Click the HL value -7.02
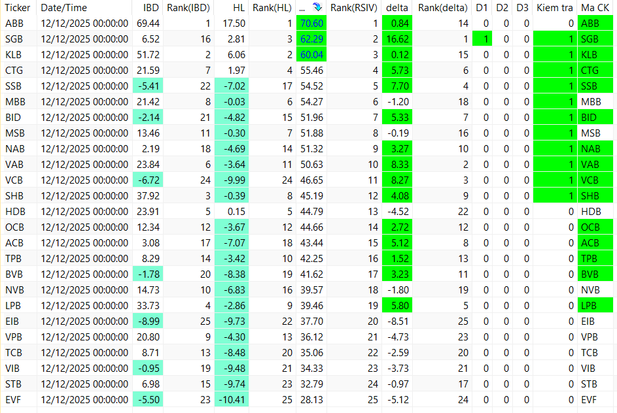617x413 pixels. pos(232,86)
